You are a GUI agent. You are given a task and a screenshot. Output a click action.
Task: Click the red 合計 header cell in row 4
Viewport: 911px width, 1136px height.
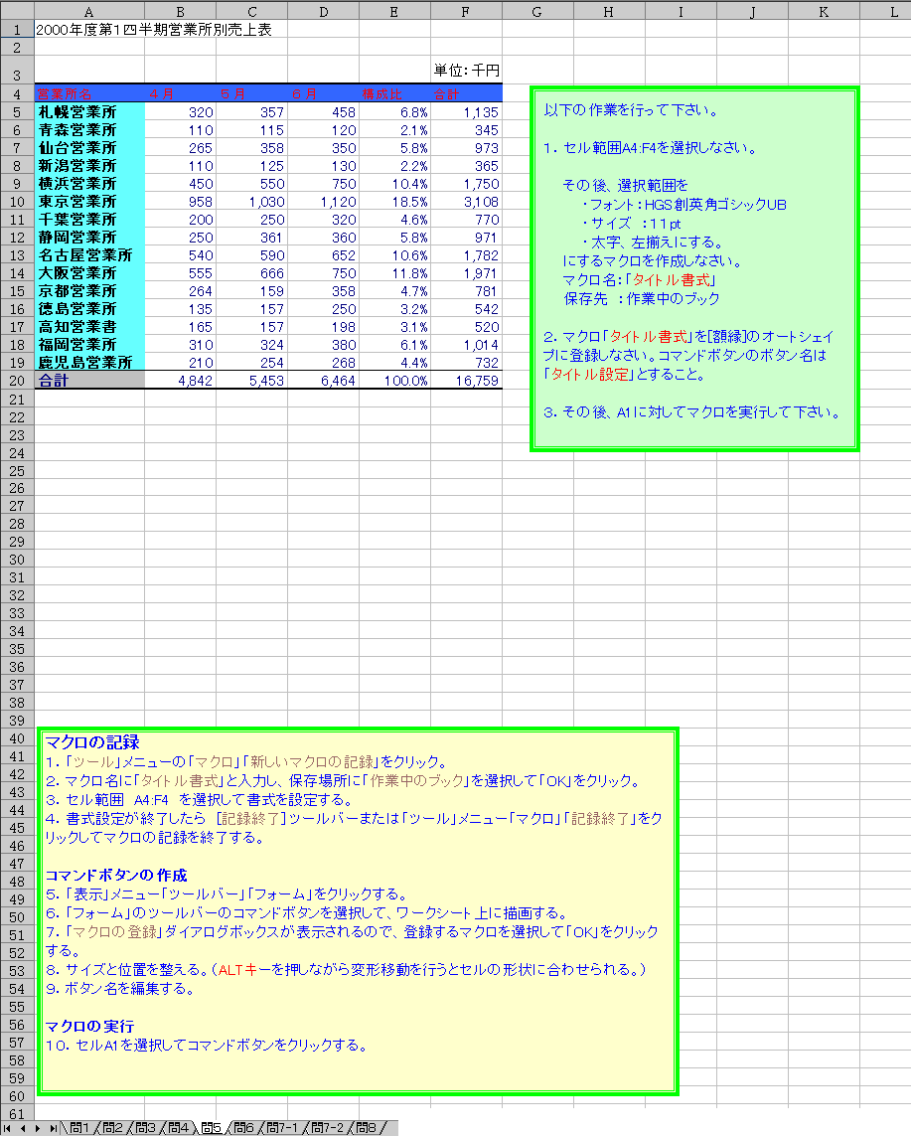(x=466, y=94)
